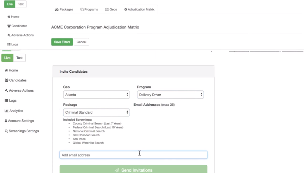The width and height of the screenshot is (304, 173).
Task: Open the Geo dropdown showing Atlanta
Action: click(x=96, y=95)
